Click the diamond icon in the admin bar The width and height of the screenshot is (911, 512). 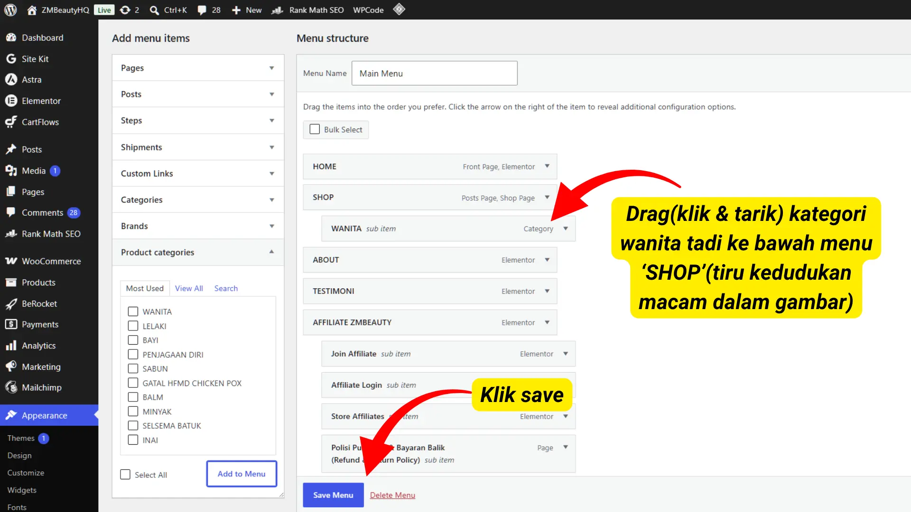(x=399, y=9)
